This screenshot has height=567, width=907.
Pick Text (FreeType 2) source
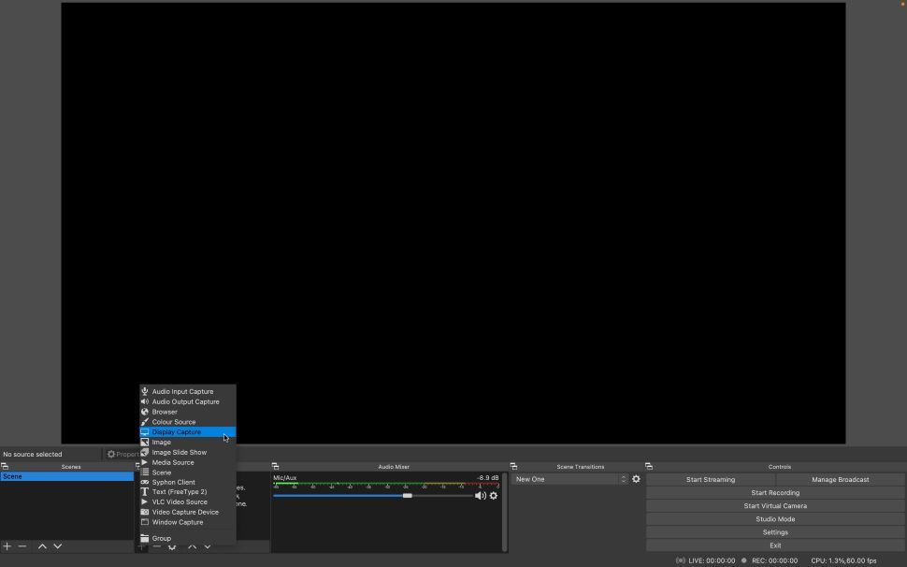tap(187, 492)
